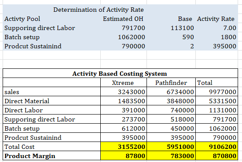Select Total column value 1062000 in costing table
The height and width of the screenshot is (162, 242).
coord(222,128)
